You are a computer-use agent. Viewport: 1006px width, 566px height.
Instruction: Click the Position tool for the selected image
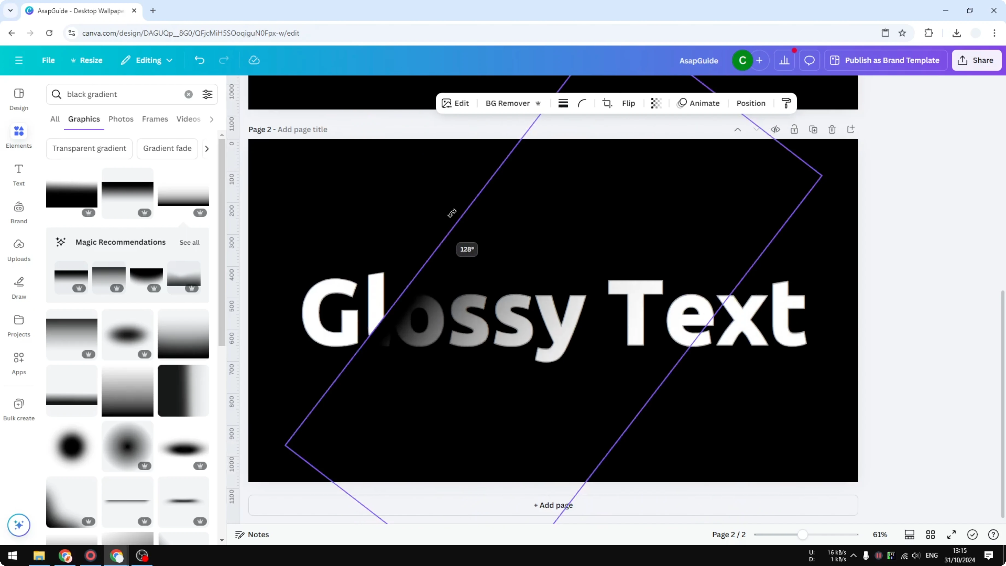pos(751,103)
